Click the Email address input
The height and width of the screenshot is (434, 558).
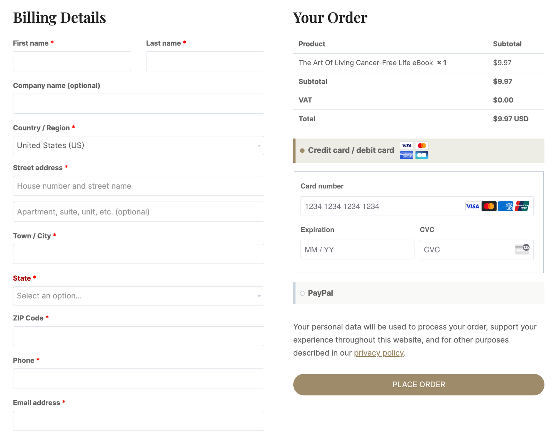tap(138, 421)
